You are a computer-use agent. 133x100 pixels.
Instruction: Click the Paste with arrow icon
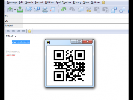[x=105, y=9]
